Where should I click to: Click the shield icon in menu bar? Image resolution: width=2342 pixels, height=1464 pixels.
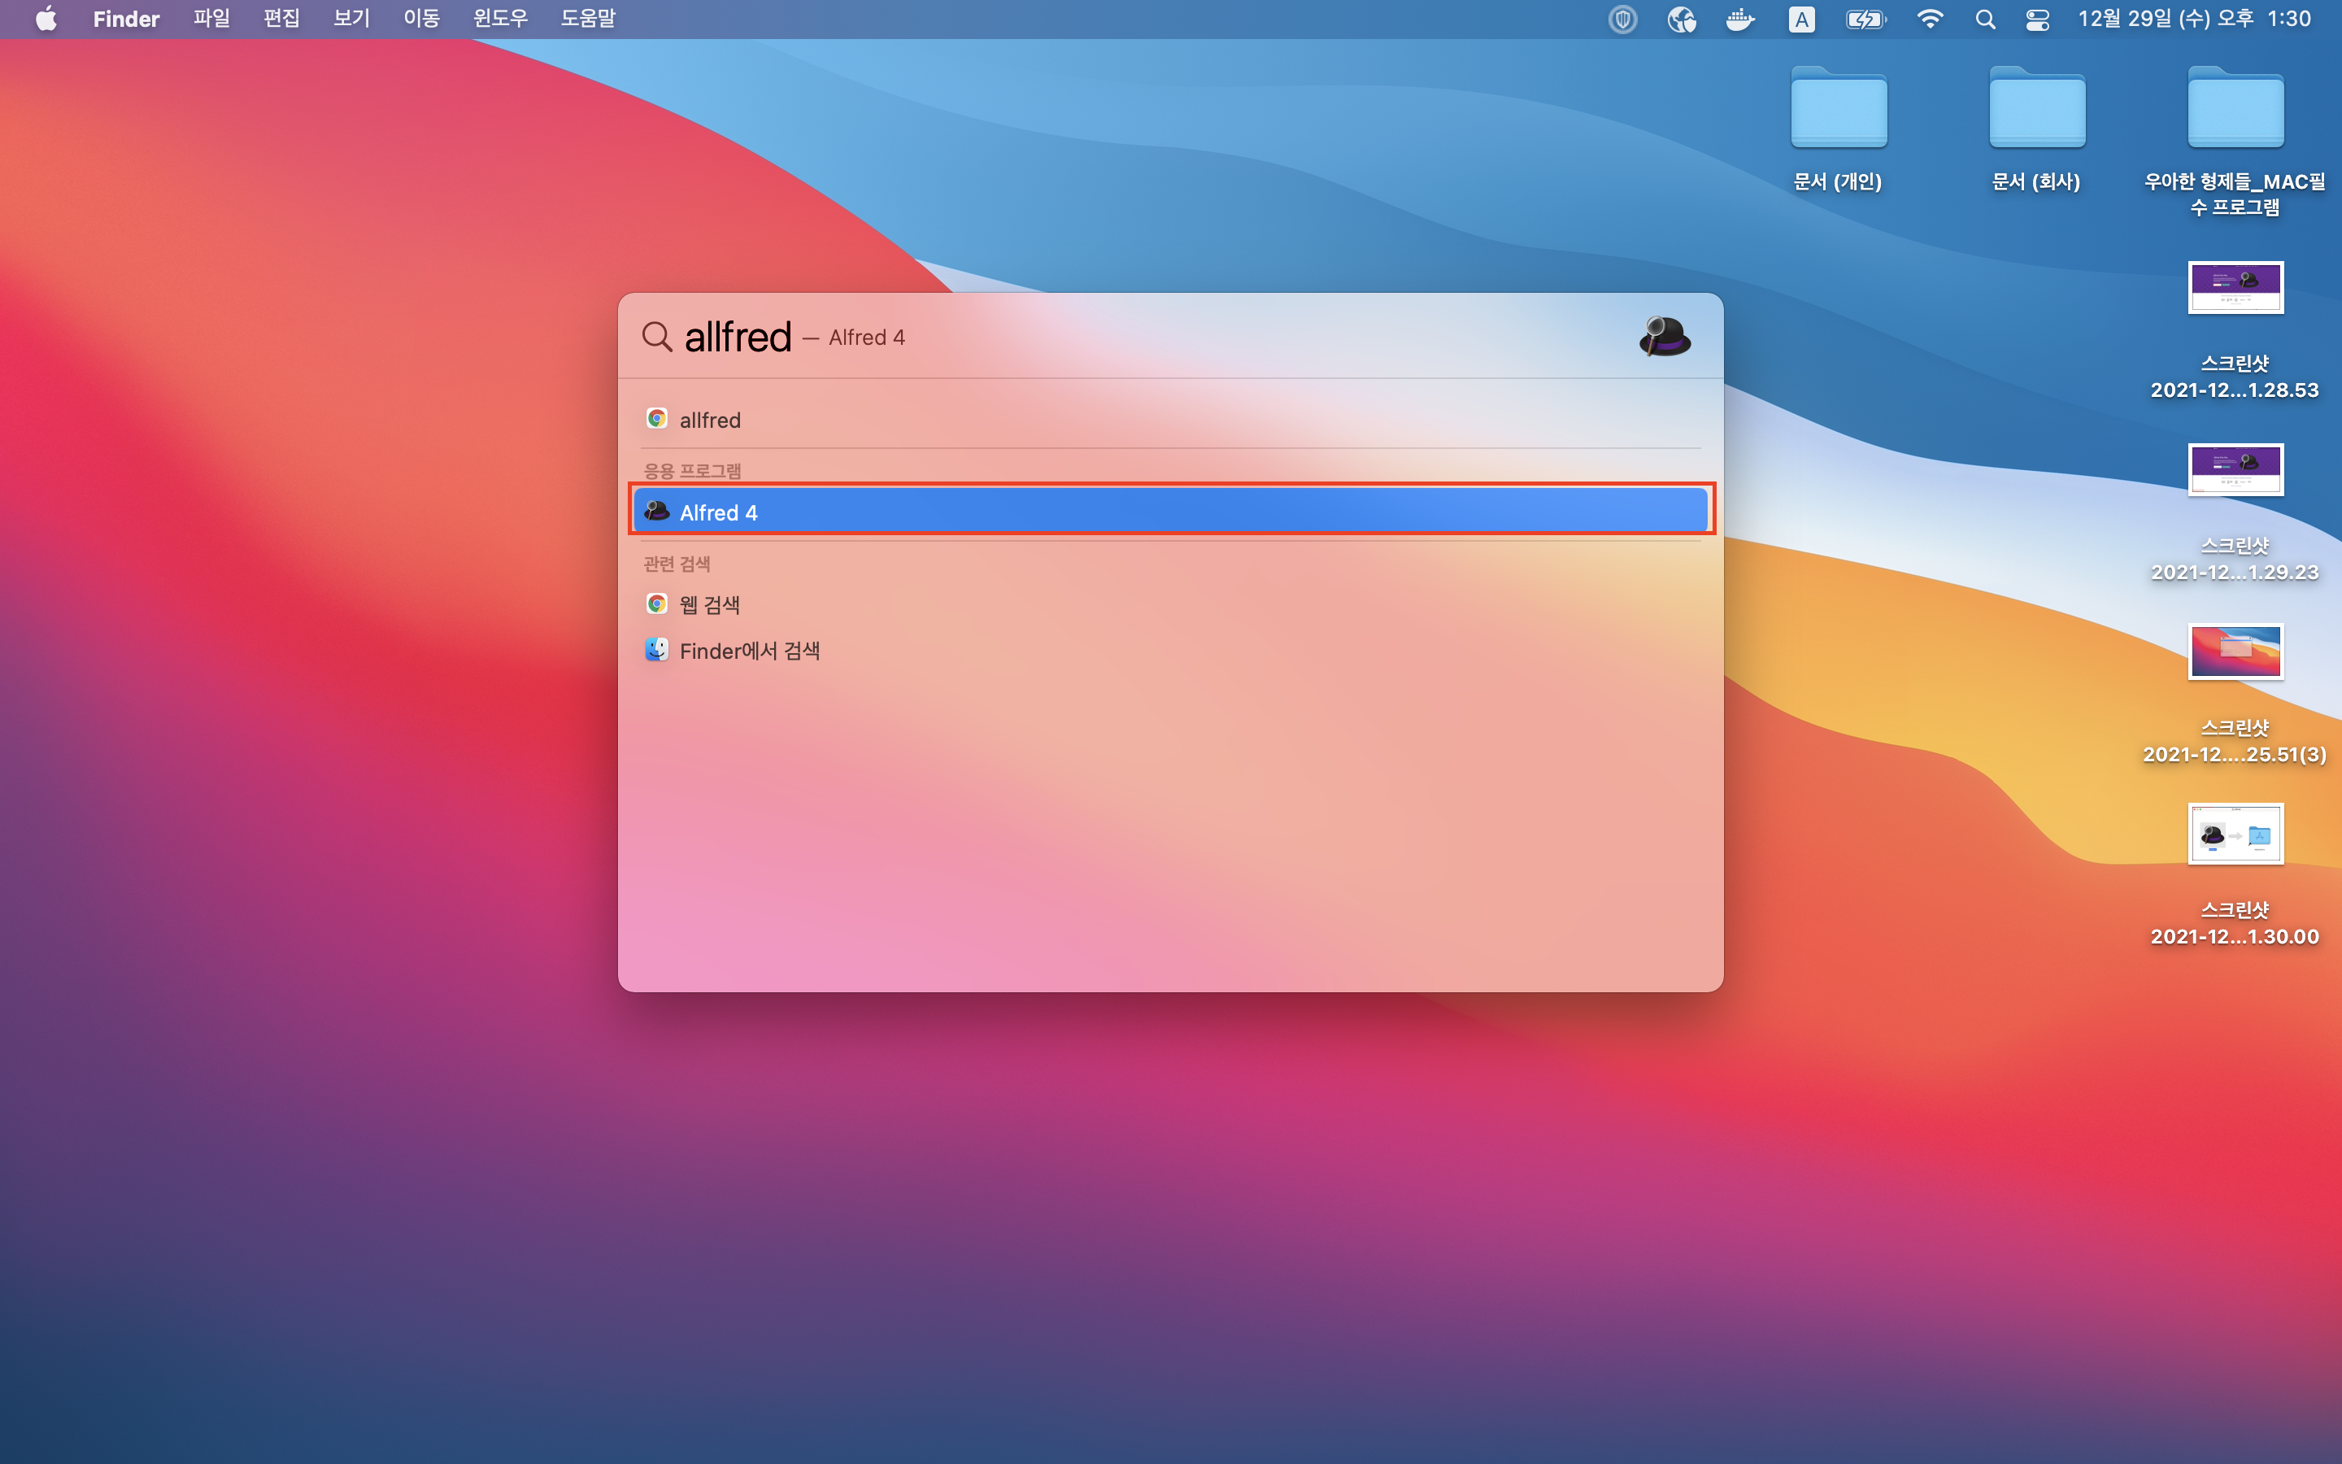(1623, 20)
